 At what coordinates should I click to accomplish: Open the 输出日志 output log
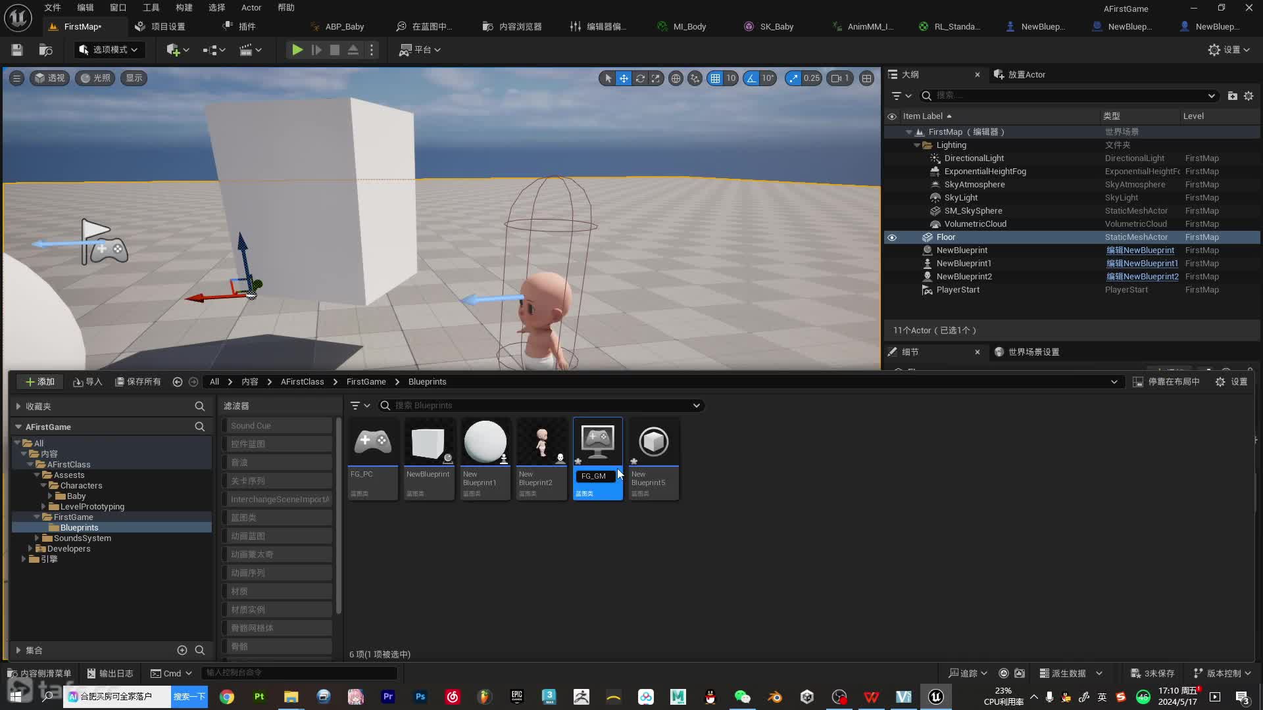110,673
